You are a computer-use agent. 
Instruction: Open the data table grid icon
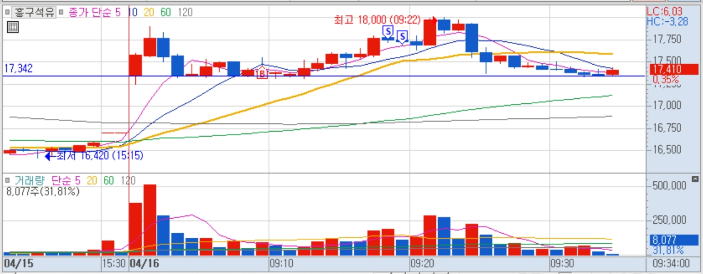13,27
